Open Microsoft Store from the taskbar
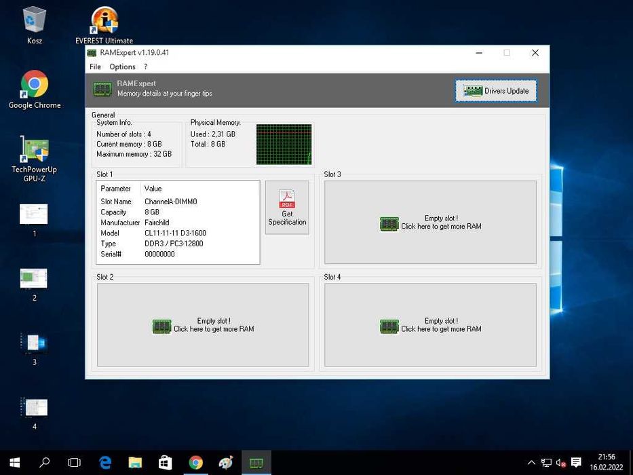Viewport: 633px width, 475px height. pos(165,463)
